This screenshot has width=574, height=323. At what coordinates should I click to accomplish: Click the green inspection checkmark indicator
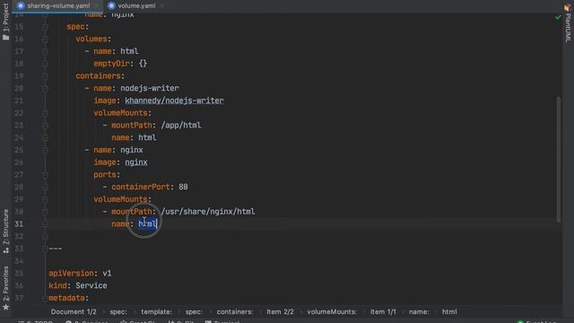pyautogui.click(x=558, y=17)
